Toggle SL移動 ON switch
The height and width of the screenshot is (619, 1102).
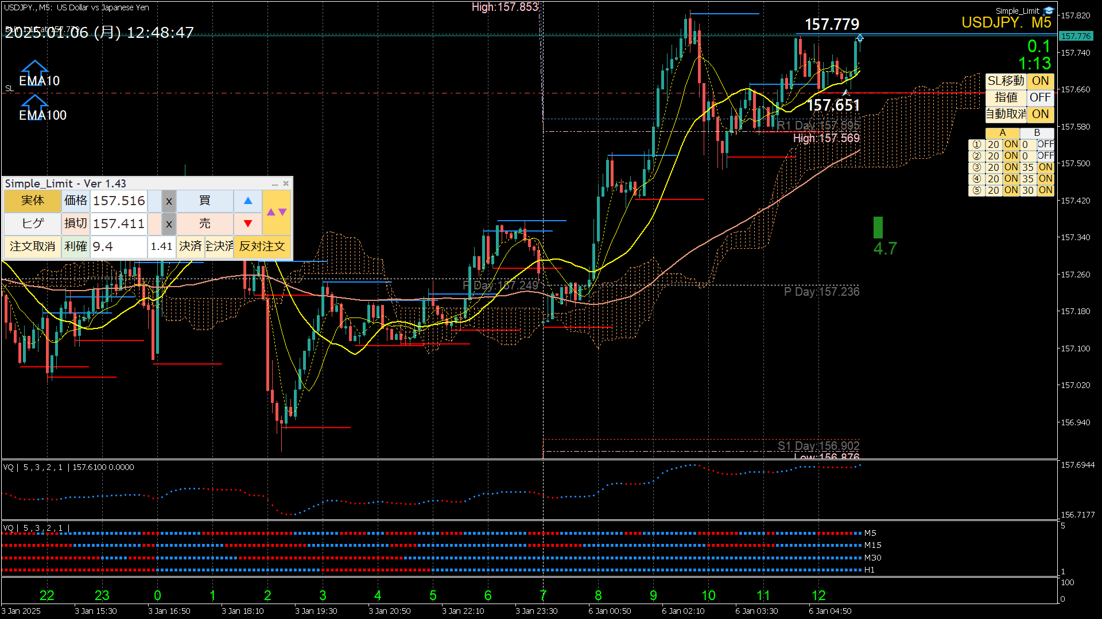point(1040,81)
